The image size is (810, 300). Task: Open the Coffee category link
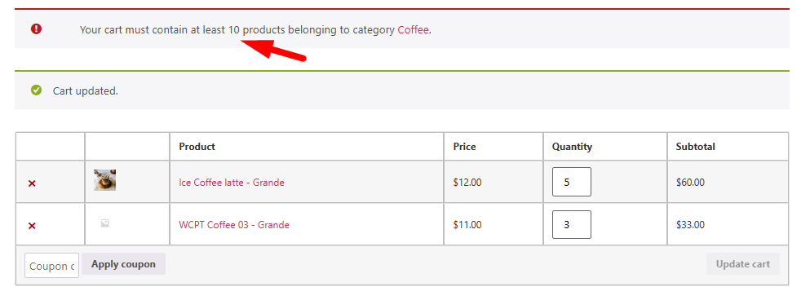coord(413,30)
